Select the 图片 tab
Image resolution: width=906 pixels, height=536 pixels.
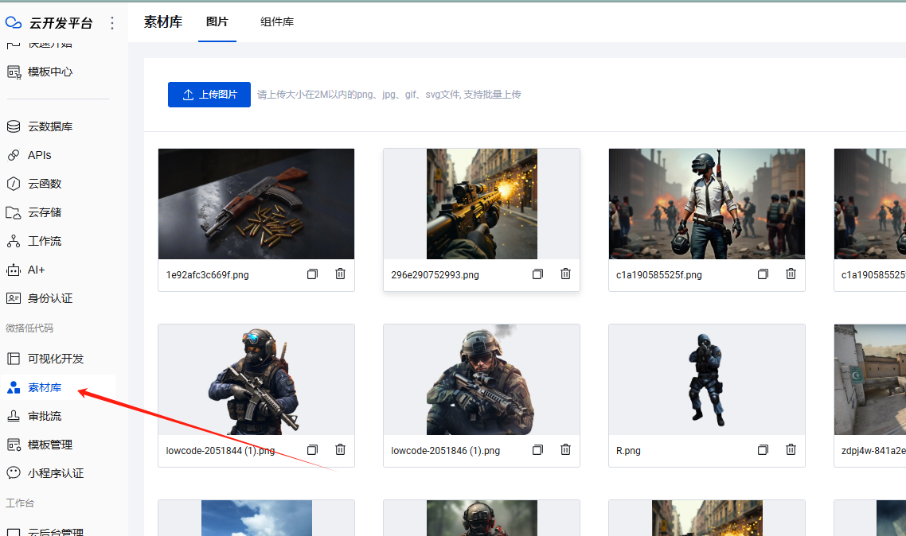(217, 22)
